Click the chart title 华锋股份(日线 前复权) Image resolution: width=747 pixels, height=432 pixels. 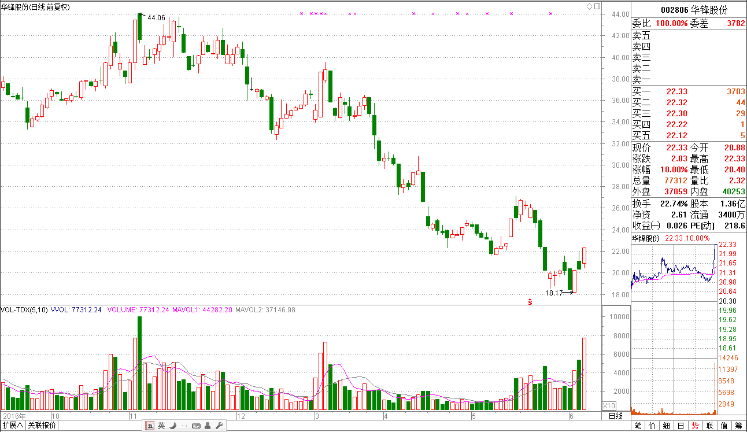[36, 7]
